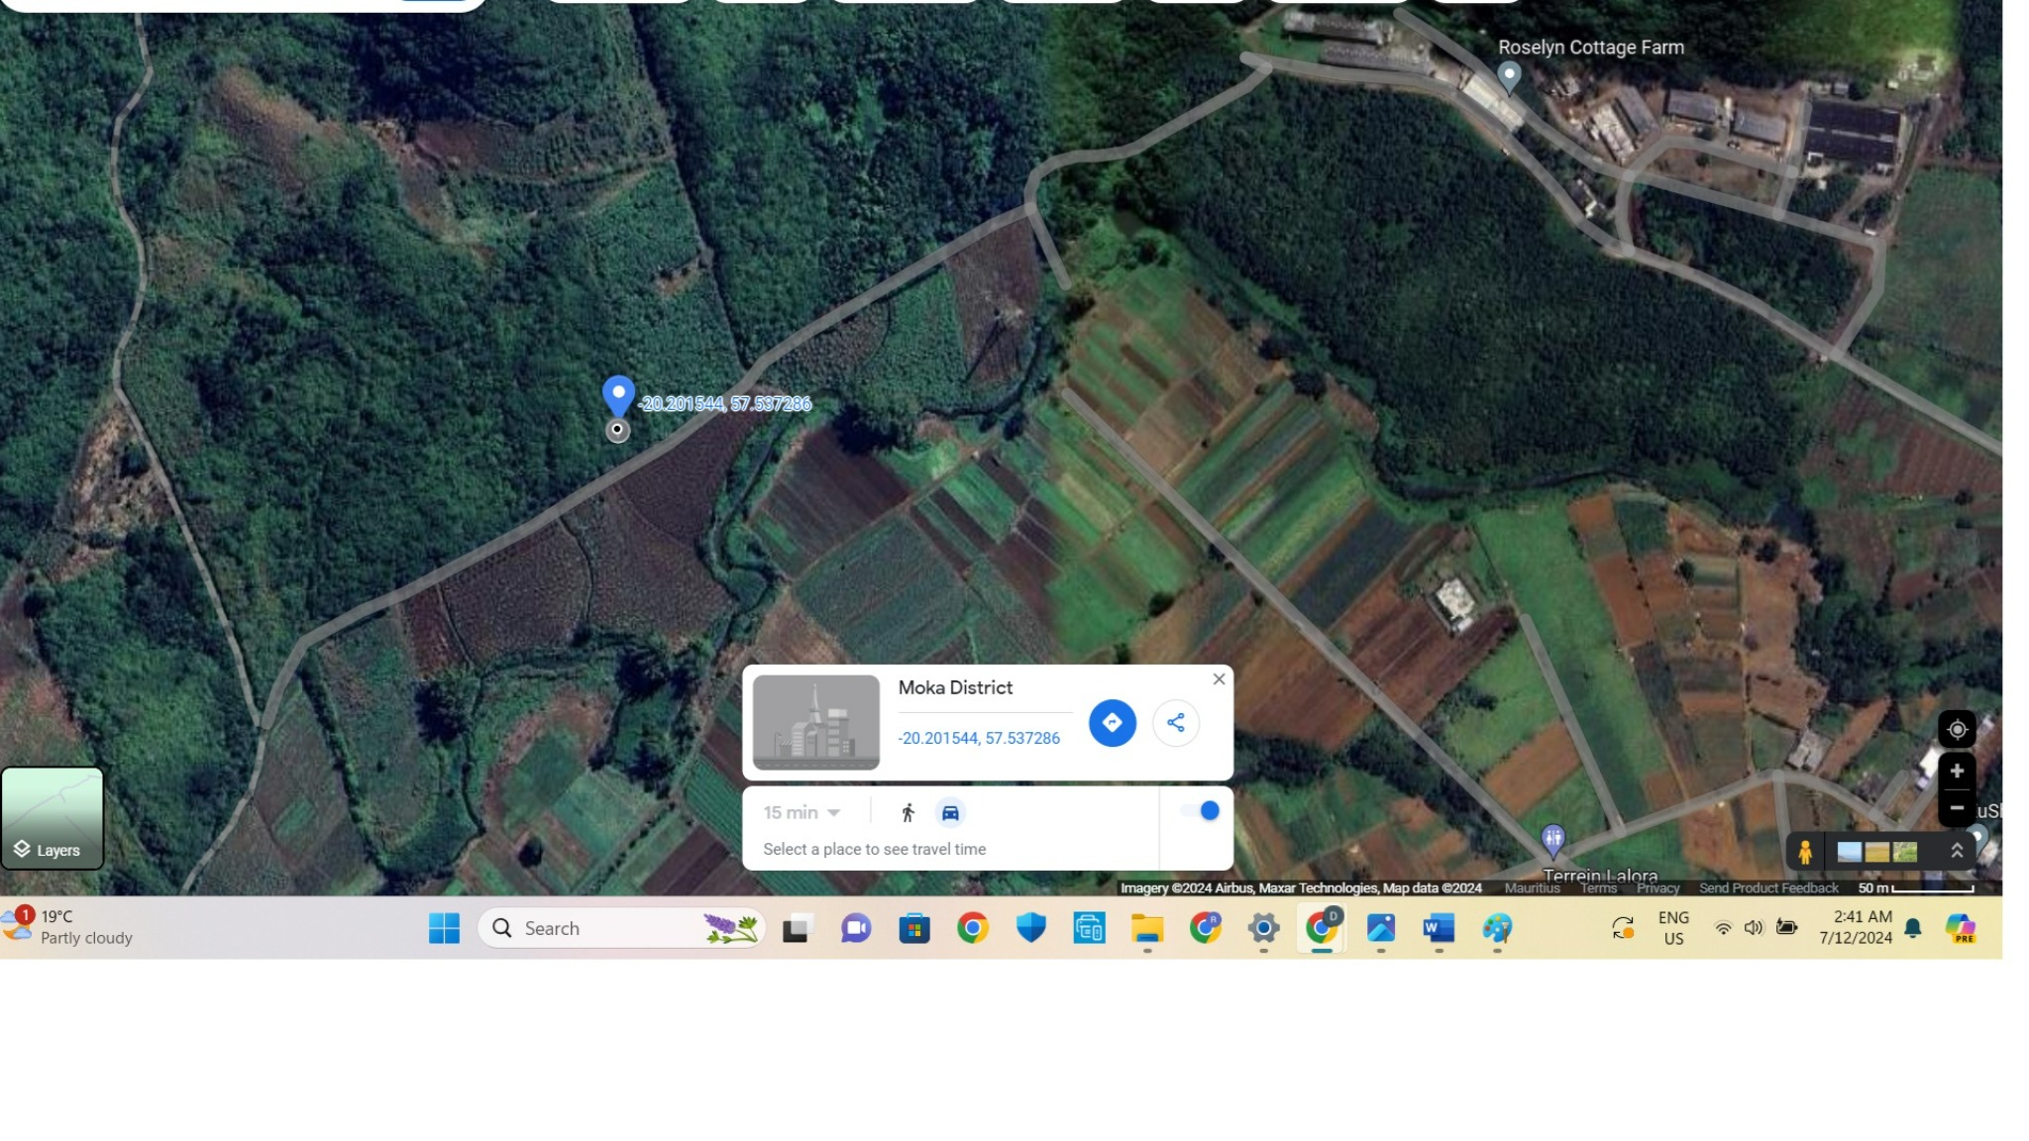The height and width of the screenshot is (1141, 2029).
Task: Open Copilot preview icon in taskbar
Action: click(1961, 928)
